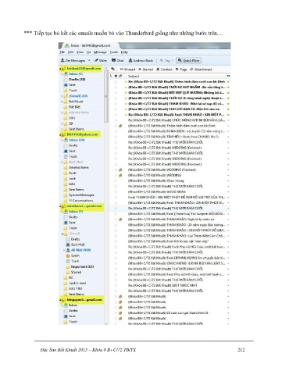Open the Spam folder with flame icon

point(73,255)
